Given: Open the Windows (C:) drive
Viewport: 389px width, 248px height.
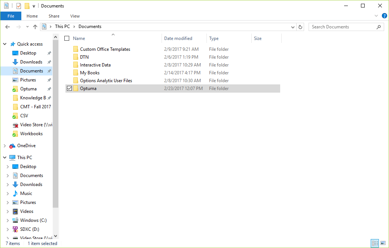Looking at the screenshot, I should pyautogui.click(x=33, y=220).
